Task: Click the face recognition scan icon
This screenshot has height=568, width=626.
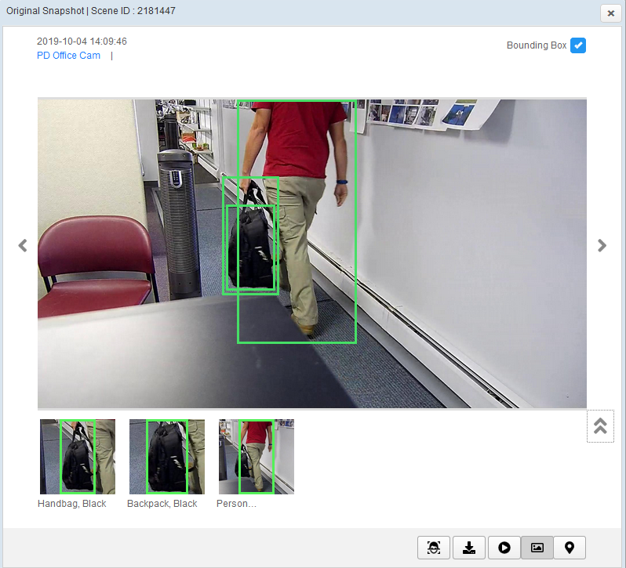Action: coord(435,548)
